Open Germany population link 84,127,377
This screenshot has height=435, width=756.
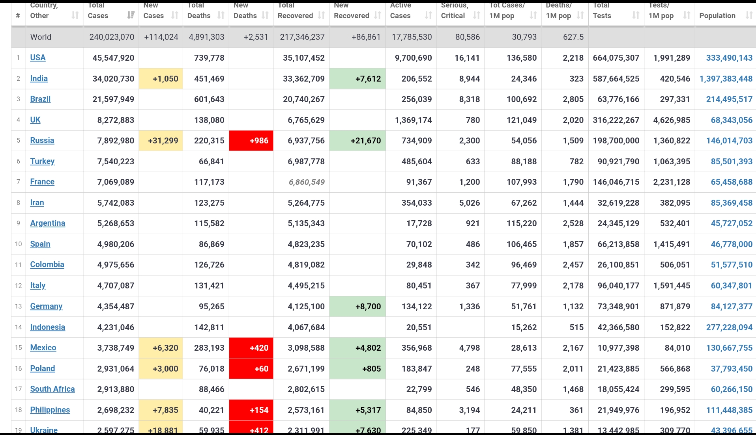[x=732, y=306]
